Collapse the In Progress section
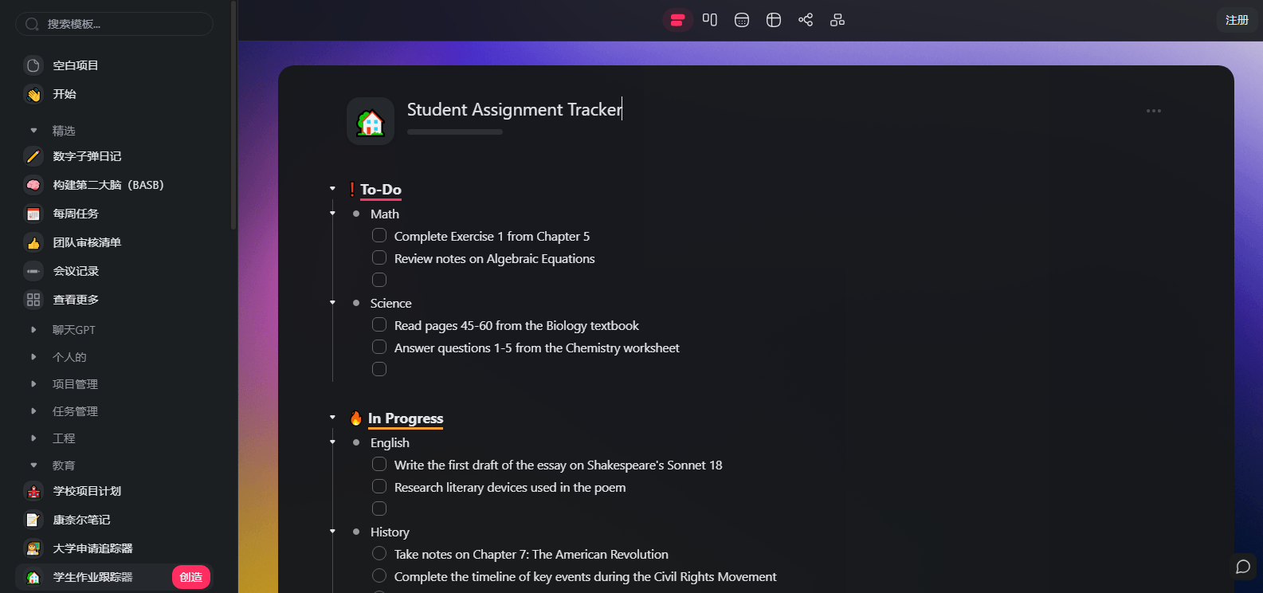Image resolution: width=1263 pixels, height=593 pixels. (333, 418)
